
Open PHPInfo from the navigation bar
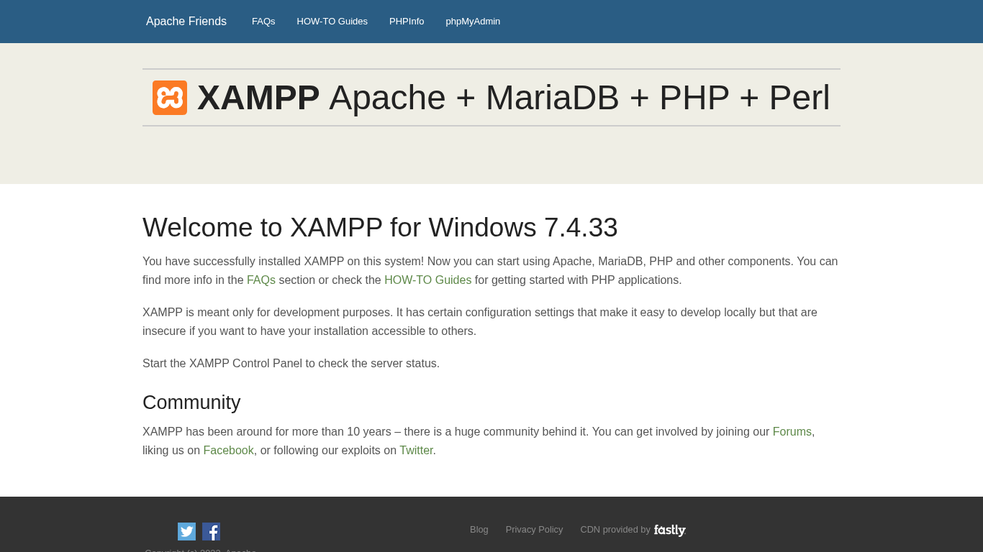[407, 22]
